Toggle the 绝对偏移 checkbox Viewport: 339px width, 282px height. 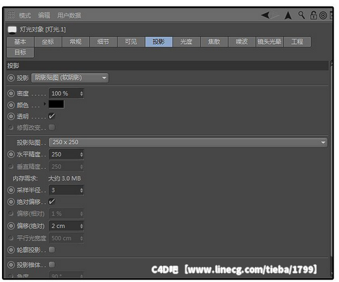click(52, 202)
